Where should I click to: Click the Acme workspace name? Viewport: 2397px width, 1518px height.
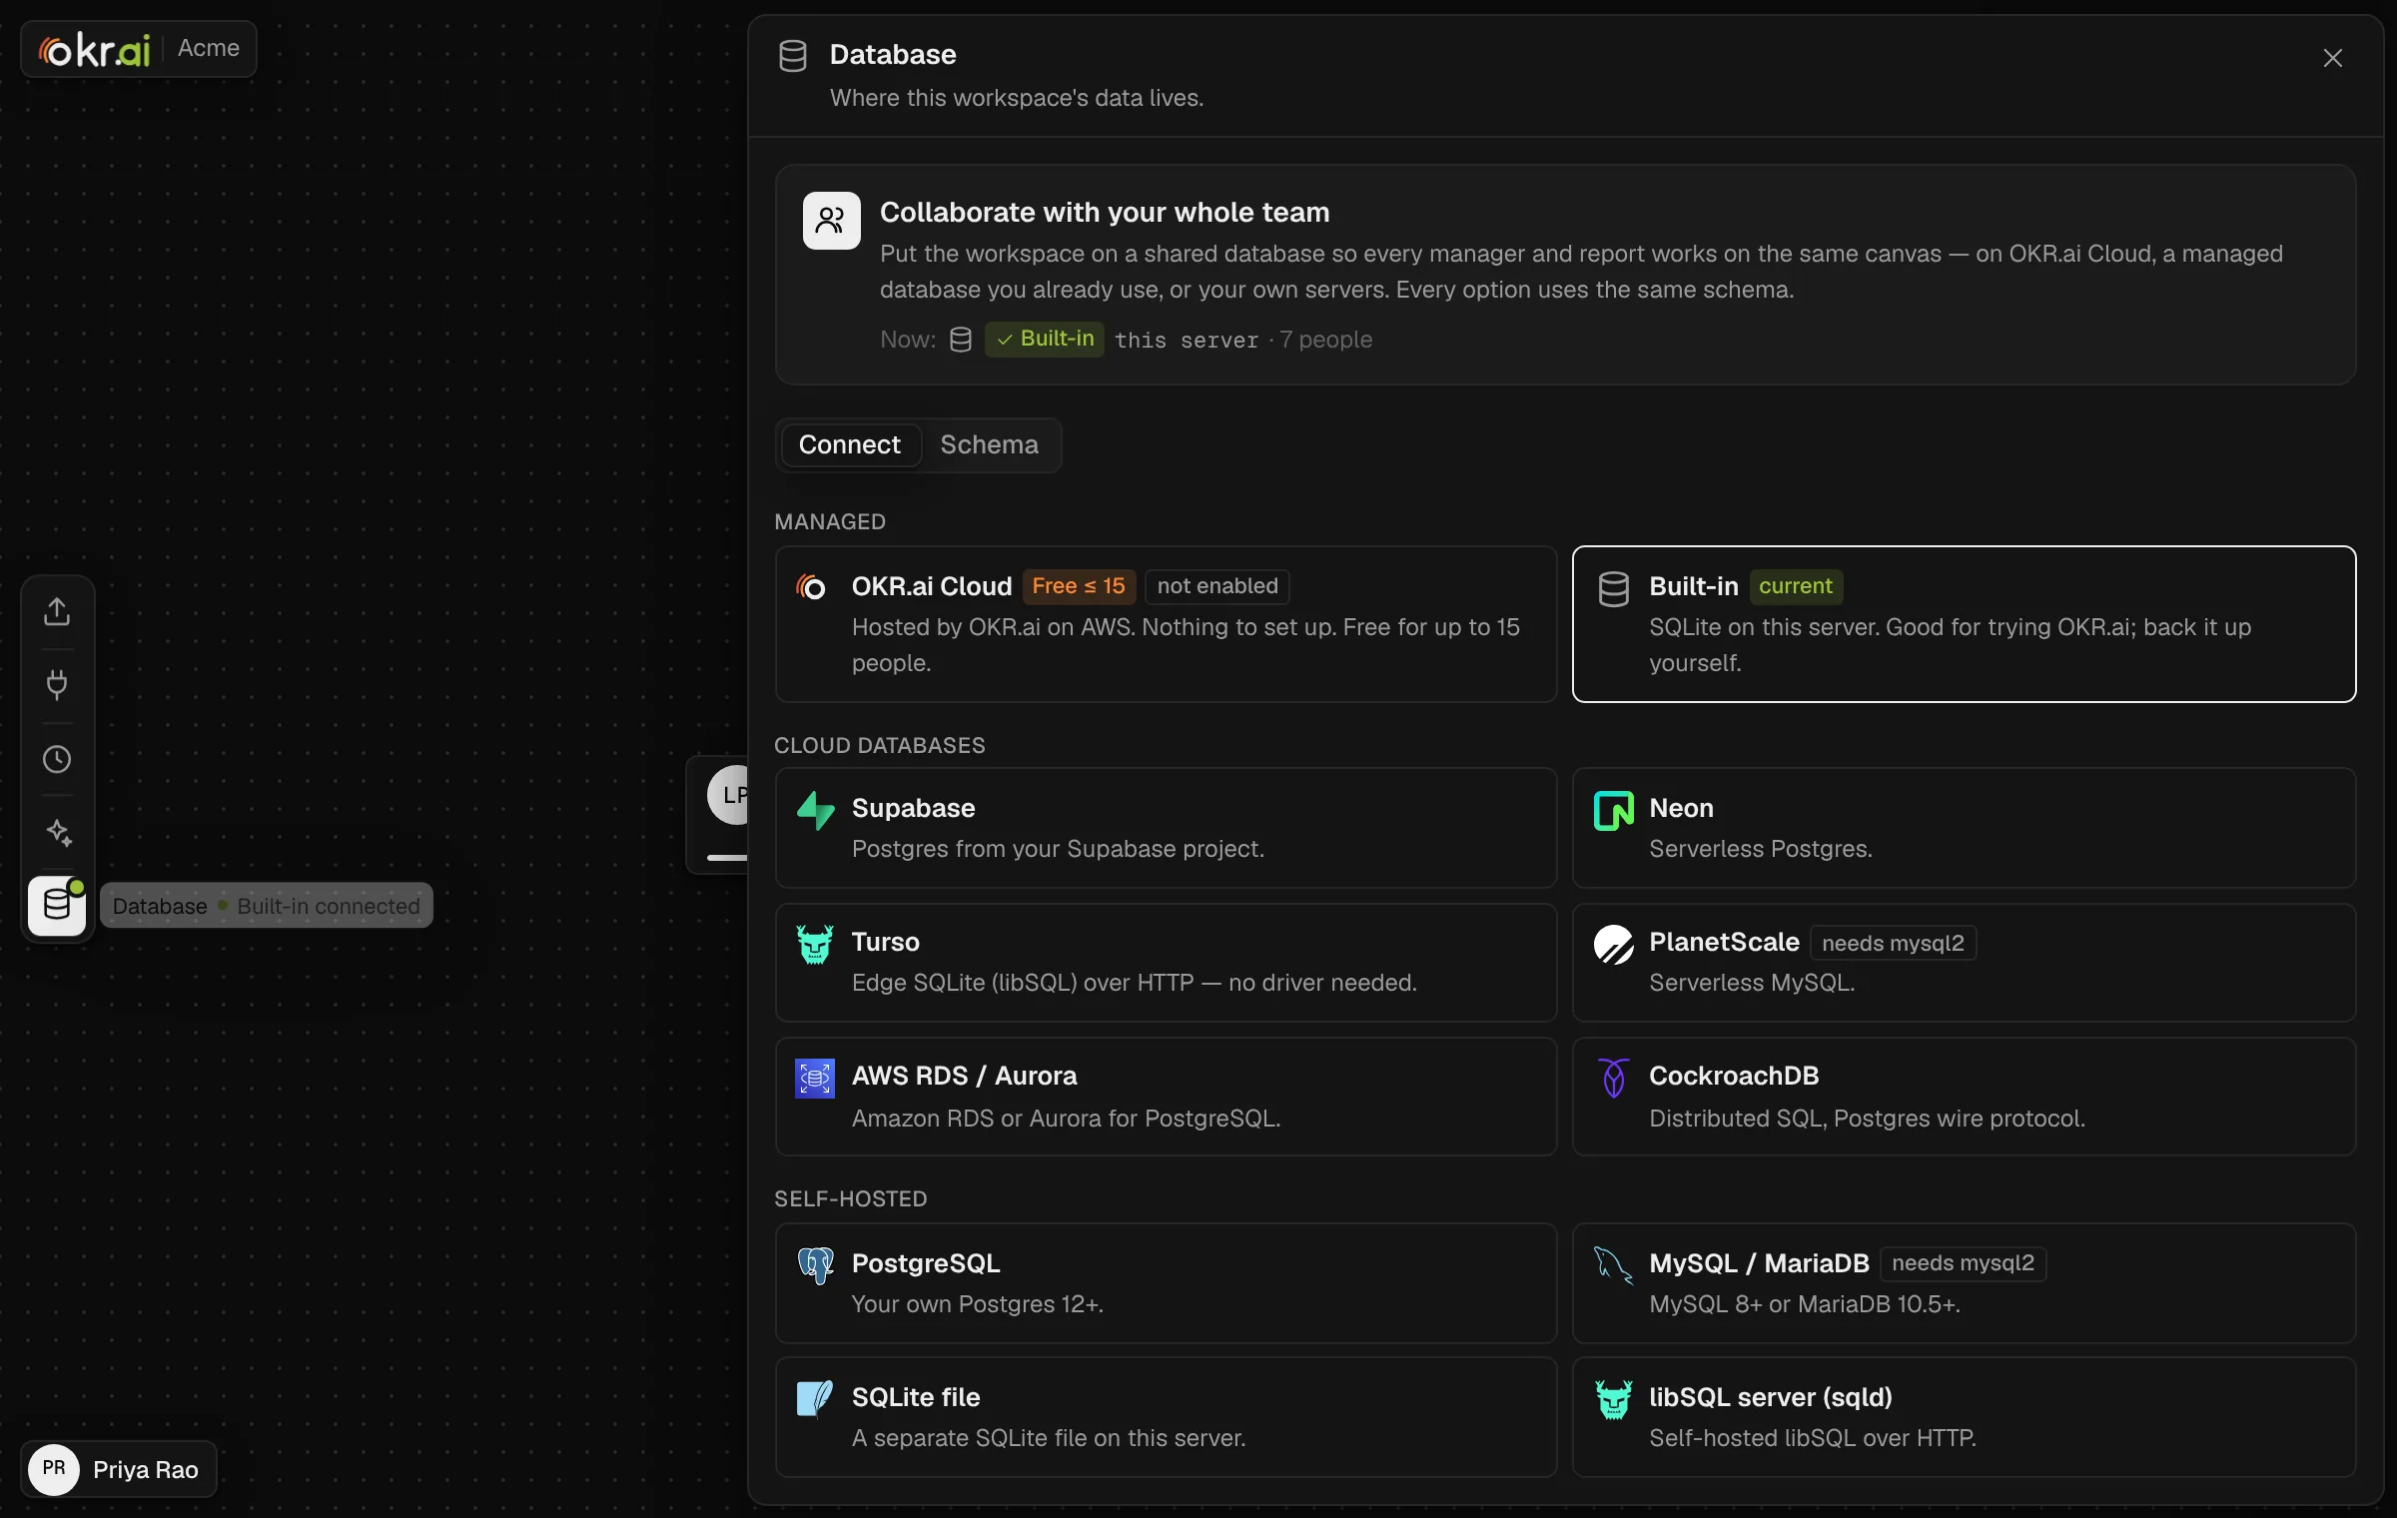click(209, 48)
